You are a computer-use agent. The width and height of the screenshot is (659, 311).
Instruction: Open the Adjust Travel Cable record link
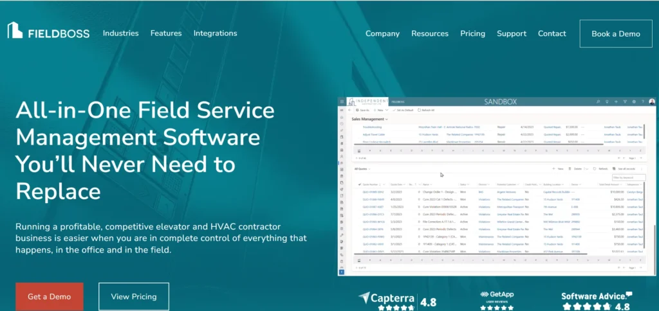click(374, 134)
